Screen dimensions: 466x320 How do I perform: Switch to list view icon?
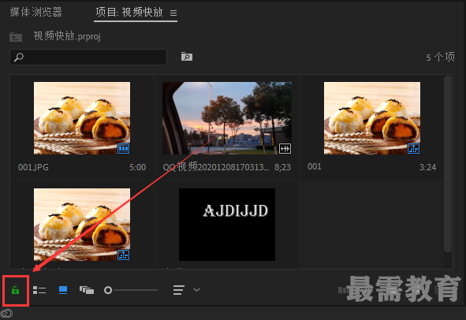tap(39, 290)
